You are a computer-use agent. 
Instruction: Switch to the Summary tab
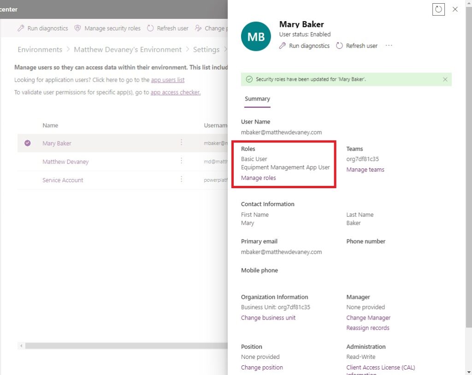pyautogui.click(x=257, y=98)
